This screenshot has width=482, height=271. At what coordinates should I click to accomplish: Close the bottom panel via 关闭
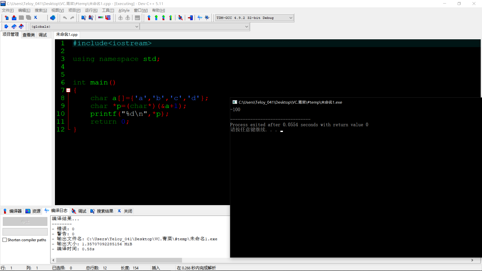[125, 211]
